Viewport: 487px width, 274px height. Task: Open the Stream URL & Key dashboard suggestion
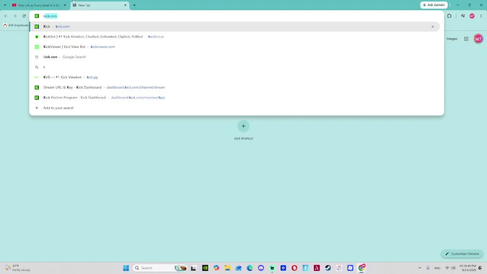coord(235,87)
